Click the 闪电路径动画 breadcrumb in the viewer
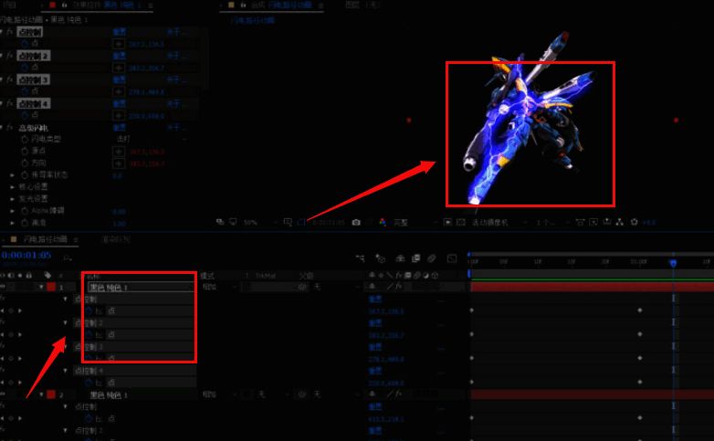This screenshot has width=714, height=441. [x=252, y=20]
